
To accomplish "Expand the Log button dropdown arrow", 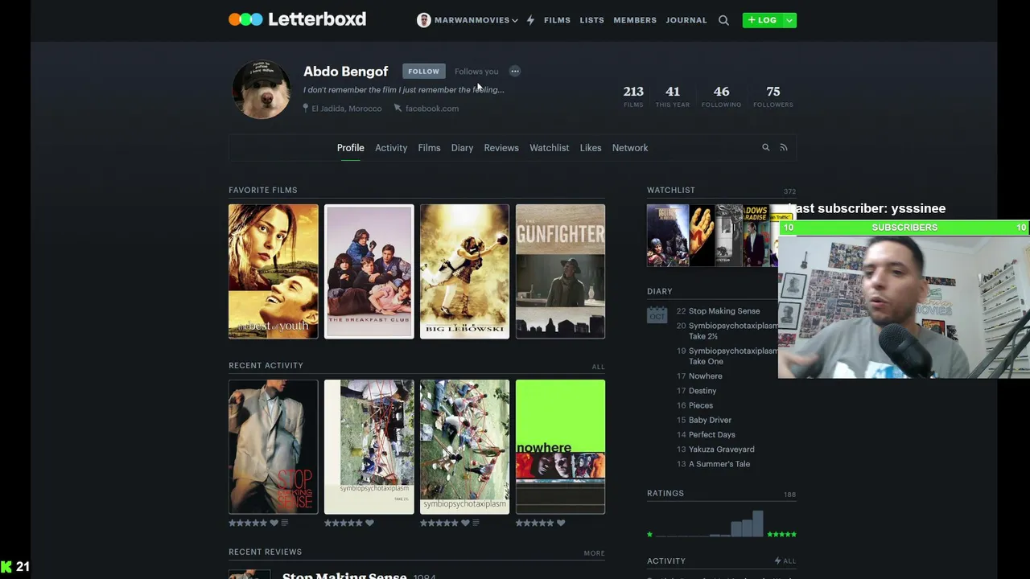I will pos(789,20).
